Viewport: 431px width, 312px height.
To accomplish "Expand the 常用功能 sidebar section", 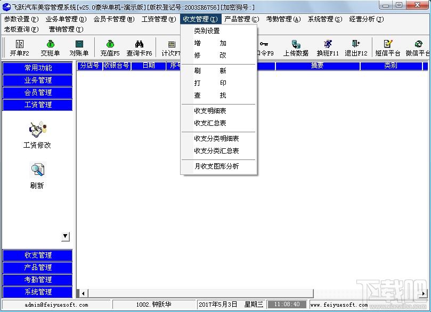I will click(38, 68).
